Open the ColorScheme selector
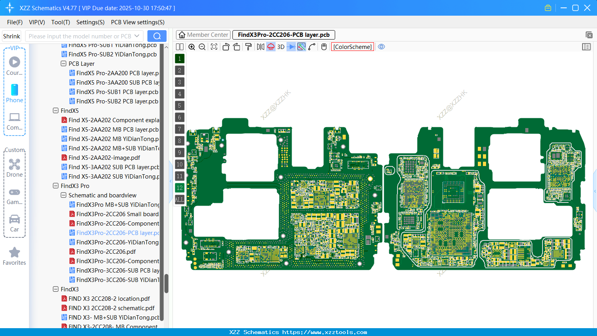Image resolution: width=597 pixels, height=336 pixels. pos(352,47)
